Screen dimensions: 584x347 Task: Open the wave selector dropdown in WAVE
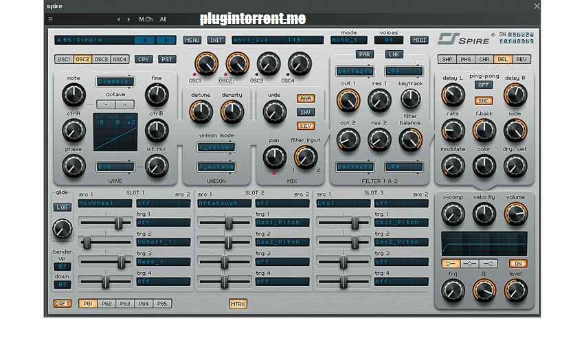pyautogui.click(x=115, y=167)
